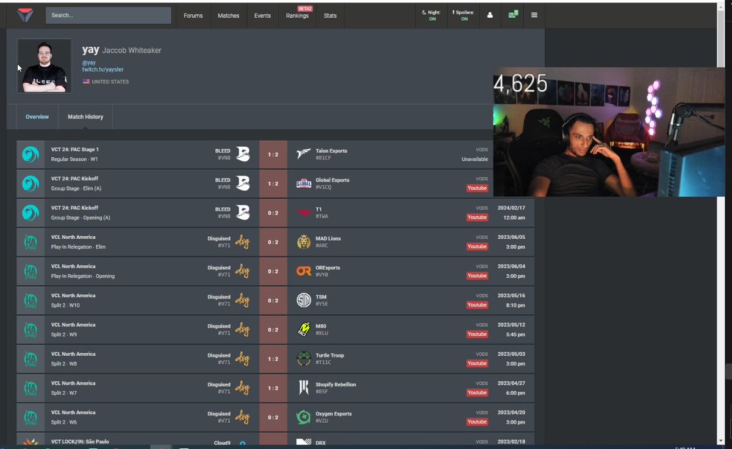Click the Turtle Troop team logo

pos(304,359)
